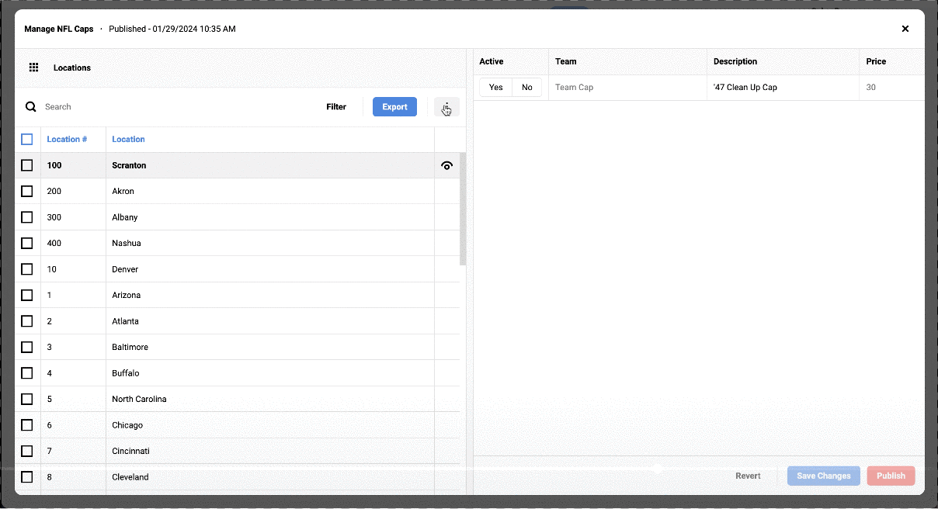Focus the Search input field
This screenshot has height=509, width=938.
click(x=179, y=107)
